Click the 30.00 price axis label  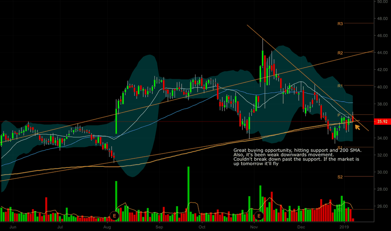pyautogui.click(x=382, y=172)
